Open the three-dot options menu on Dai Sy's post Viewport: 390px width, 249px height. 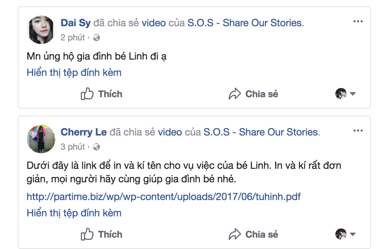coord(358,22)
